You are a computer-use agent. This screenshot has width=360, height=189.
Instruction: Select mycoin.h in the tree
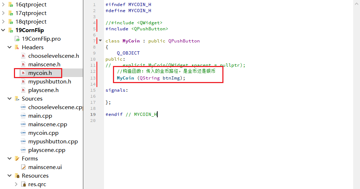(x=40, y=73)
